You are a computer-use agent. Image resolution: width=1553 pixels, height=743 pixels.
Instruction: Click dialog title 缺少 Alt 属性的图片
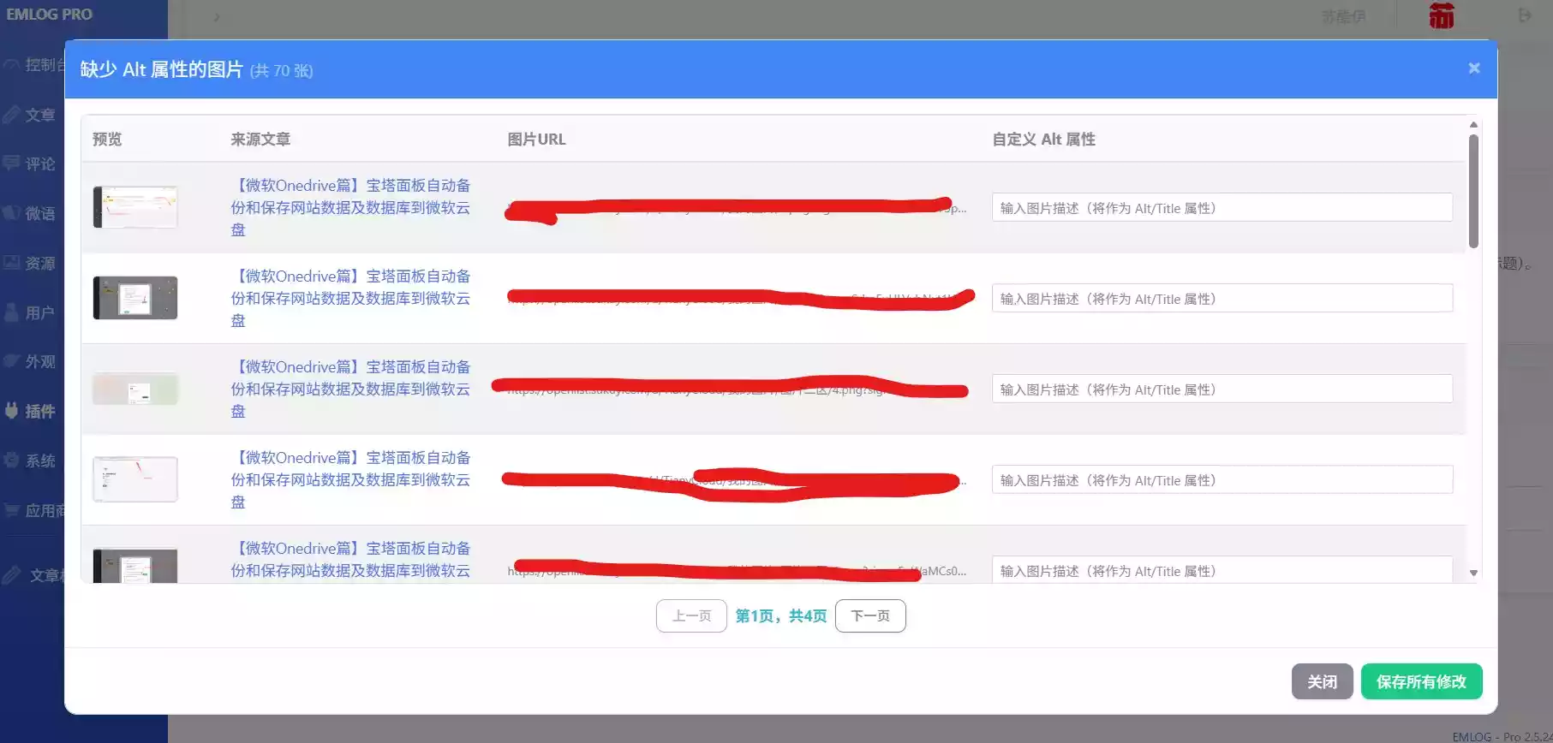[162, 69]
